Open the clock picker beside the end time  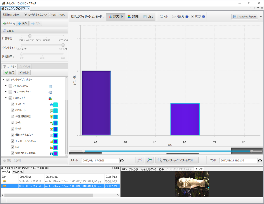point(260,161)
